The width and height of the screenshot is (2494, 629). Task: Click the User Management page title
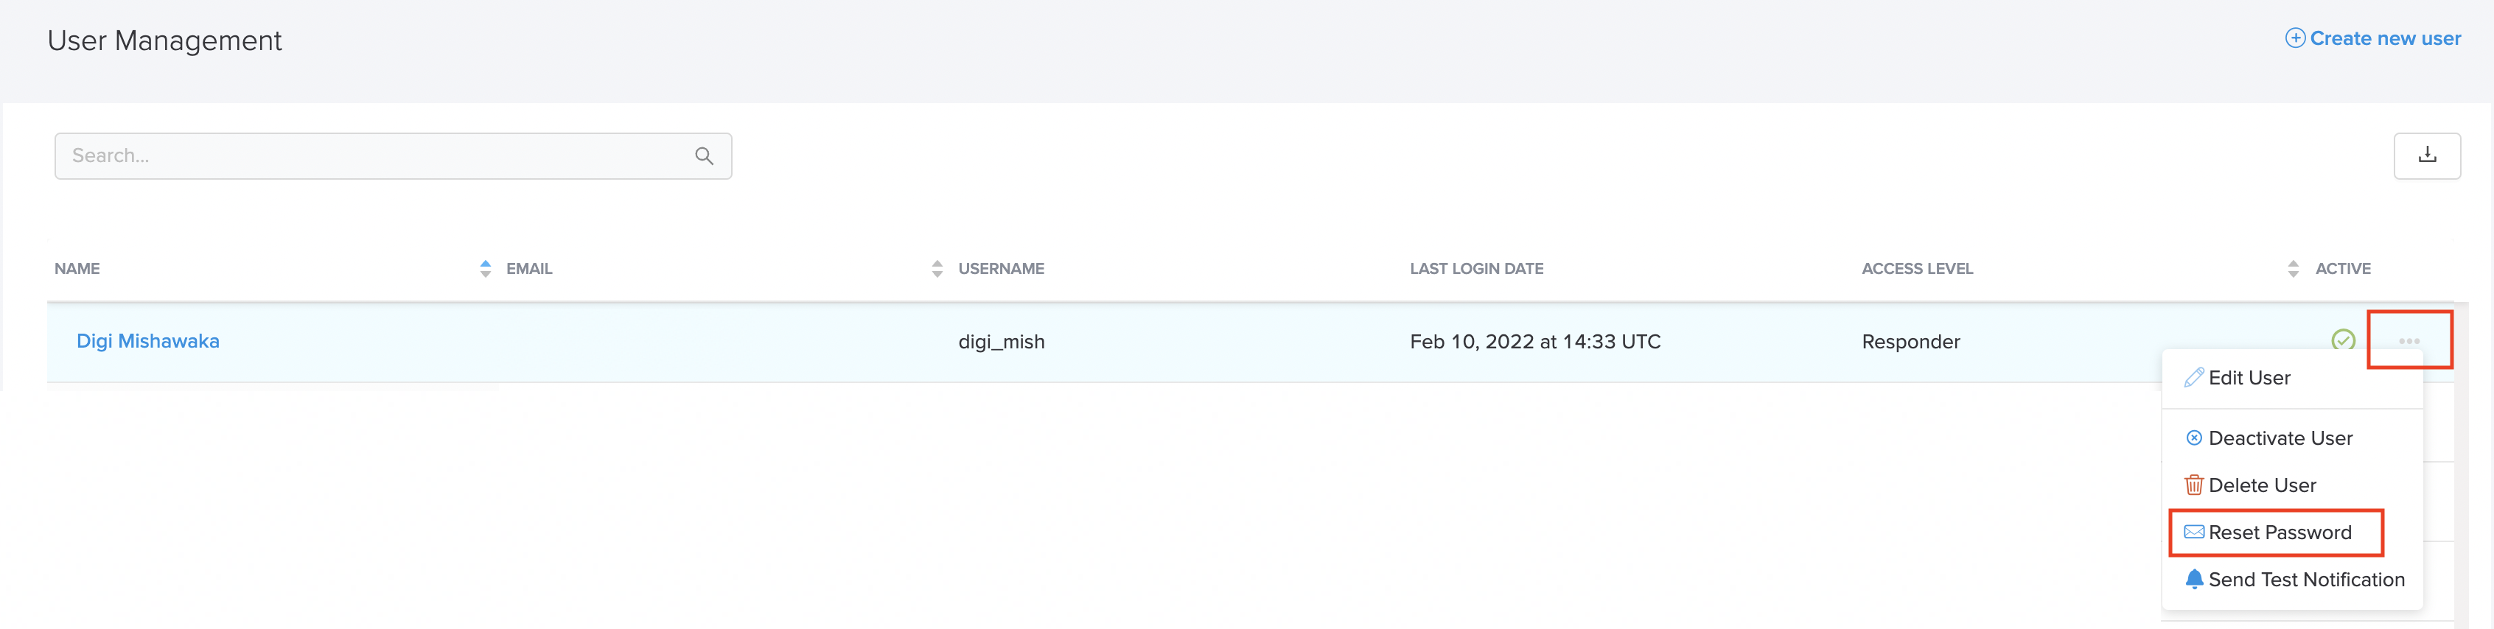click(164, 41)
